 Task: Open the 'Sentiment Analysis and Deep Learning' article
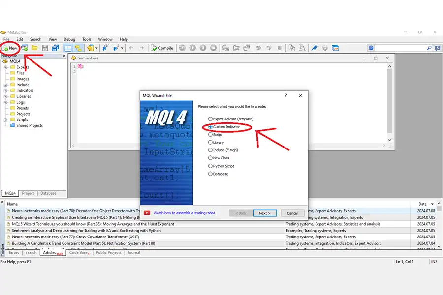pyautogui.click(x=87, y=231)
